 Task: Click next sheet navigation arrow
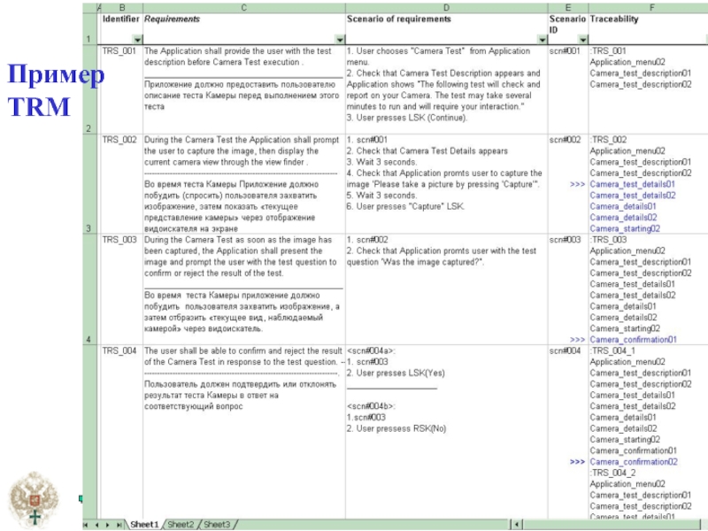click(108, 524)
